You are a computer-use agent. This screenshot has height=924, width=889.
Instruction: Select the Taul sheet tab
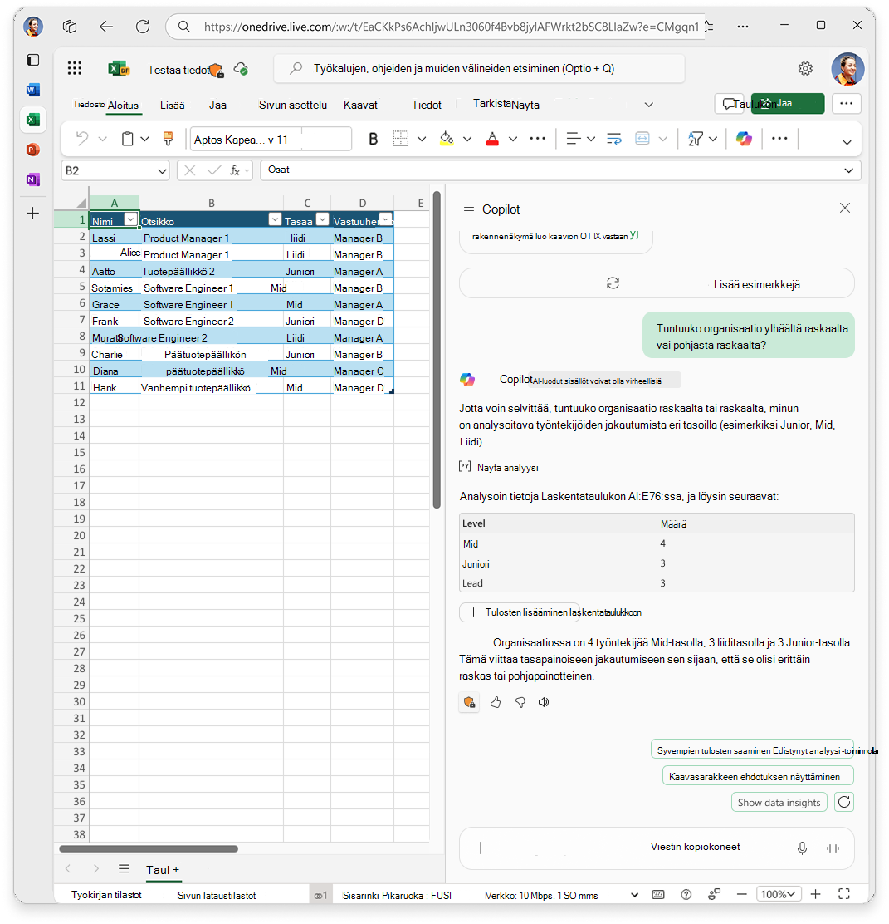point(163,870)
